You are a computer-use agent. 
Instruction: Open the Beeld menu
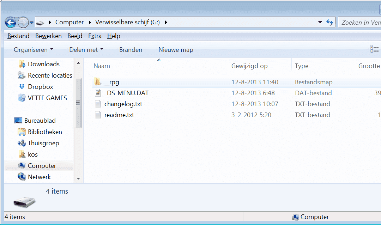click(75, 36)
